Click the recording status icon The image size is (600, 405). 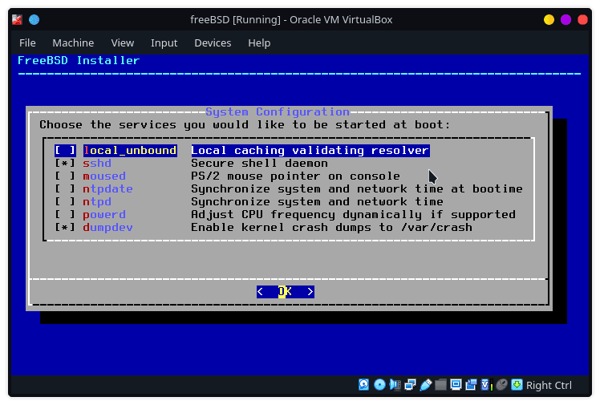[x=471, y=385]
